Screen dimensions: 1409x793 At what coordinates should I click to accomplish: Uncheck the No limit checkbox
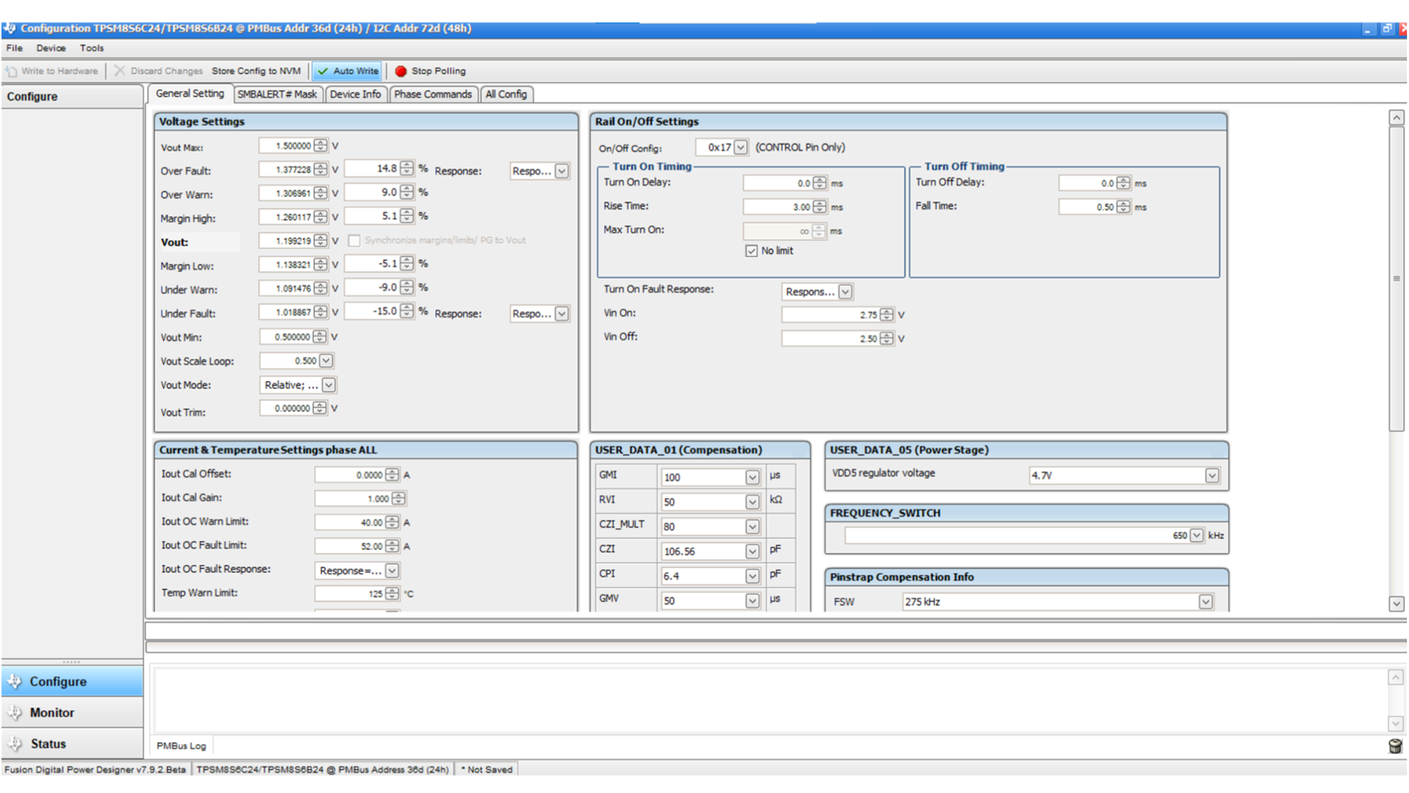[751, 251]
